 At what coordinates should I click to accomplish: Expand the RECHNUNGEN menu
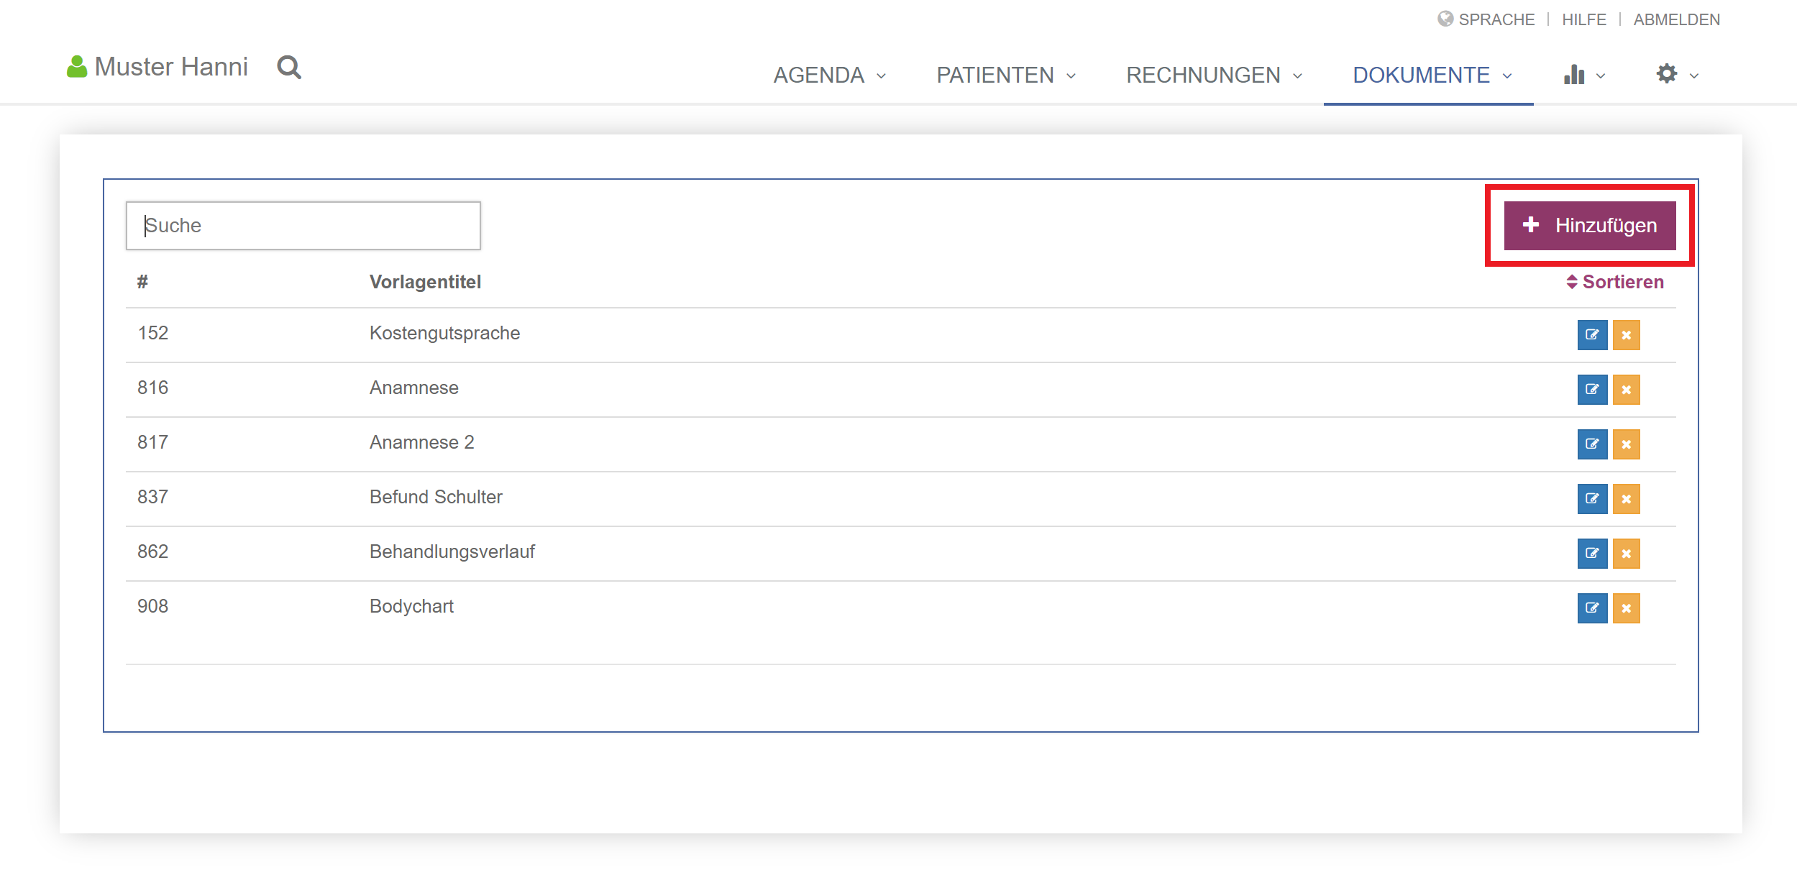click(x=1214, y=75)
